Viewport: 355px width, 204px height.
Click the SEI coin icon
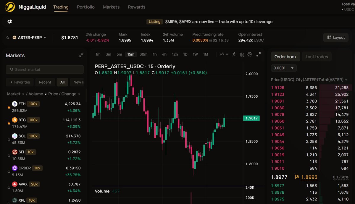point(14,152)
